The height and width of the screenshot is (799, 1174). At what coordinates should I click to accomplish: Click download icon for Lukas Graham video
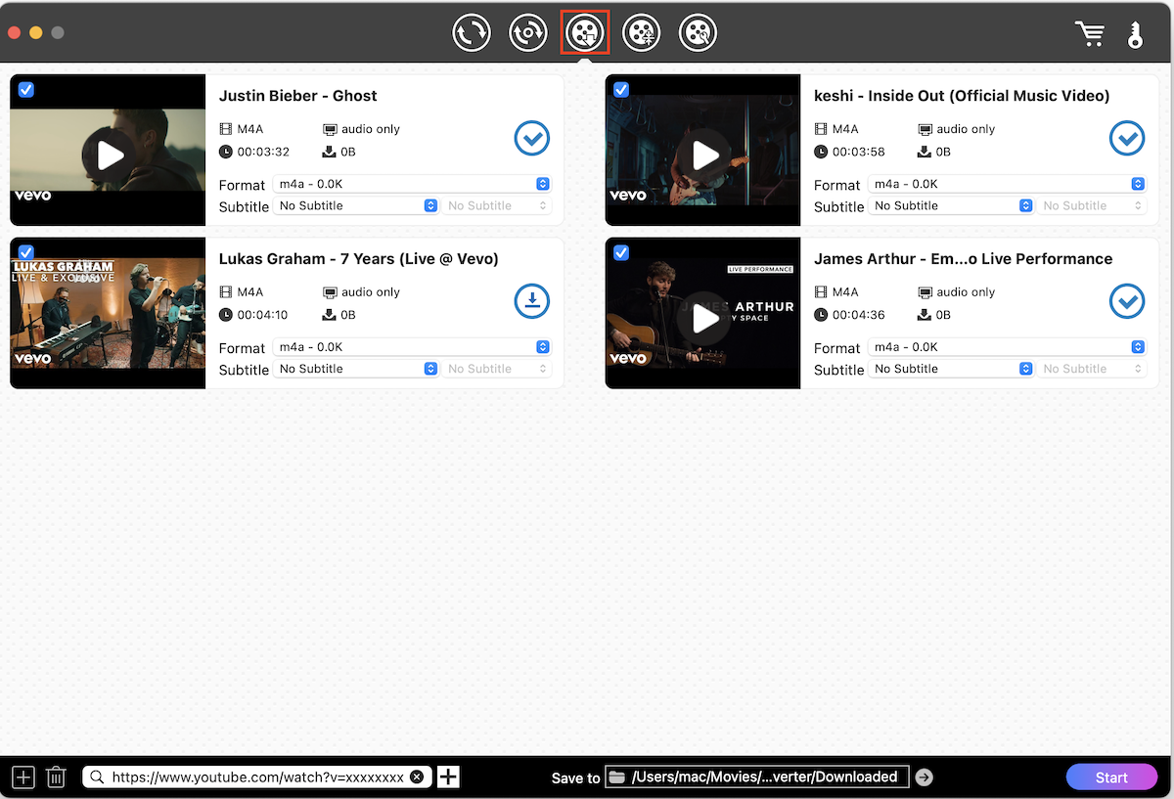click(532, 302)
